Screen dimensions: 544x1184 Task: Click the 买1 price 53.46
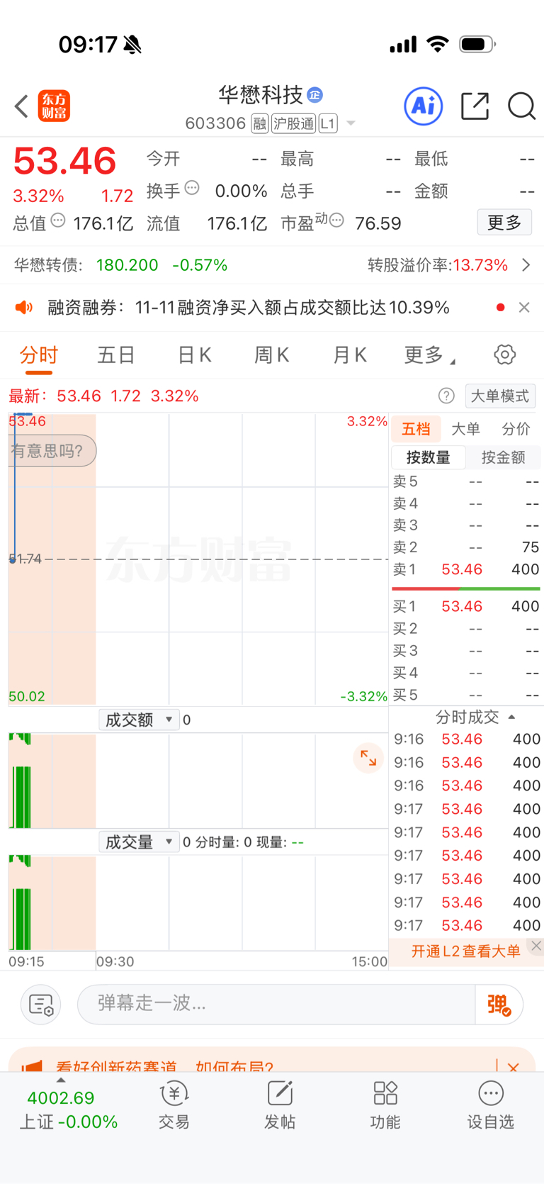pyautogui.click(x=462, y=606)
